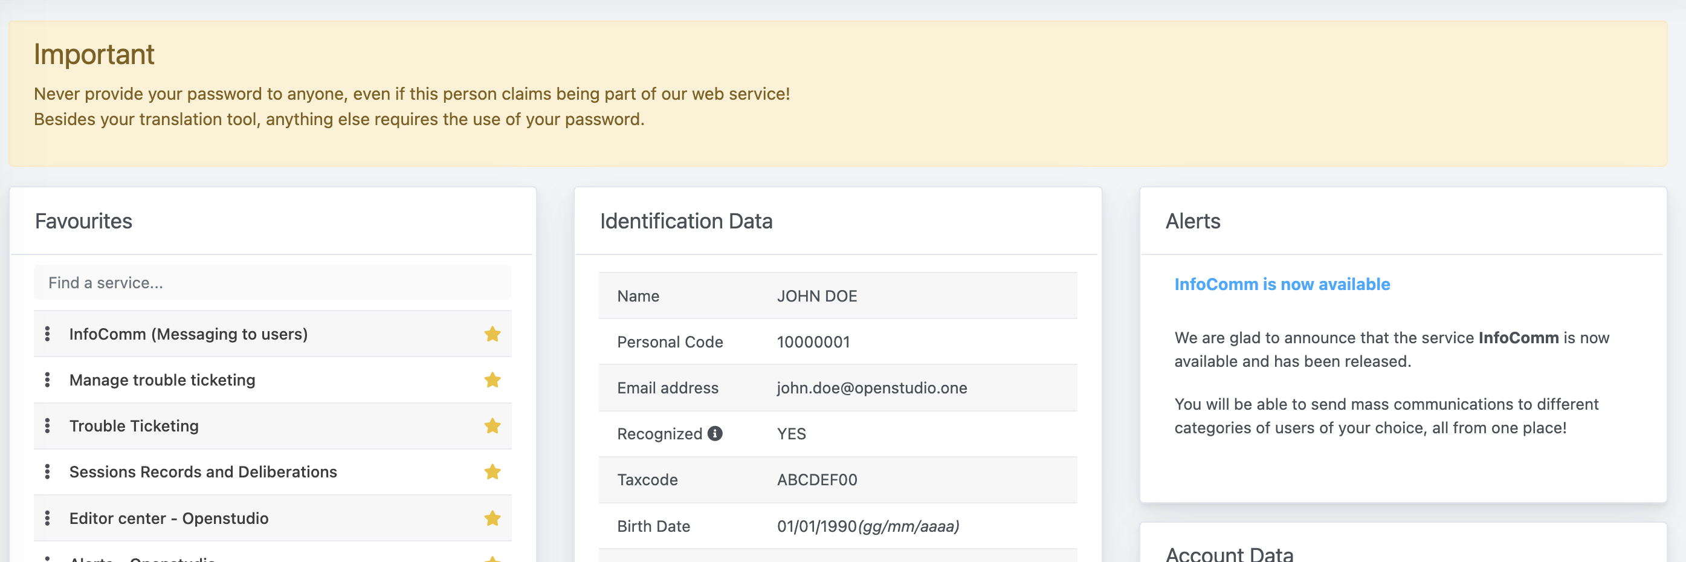This screenshot has height=562, width=1686.
Task: Open the Trouble Ticketing service
Action: (134, 426)
